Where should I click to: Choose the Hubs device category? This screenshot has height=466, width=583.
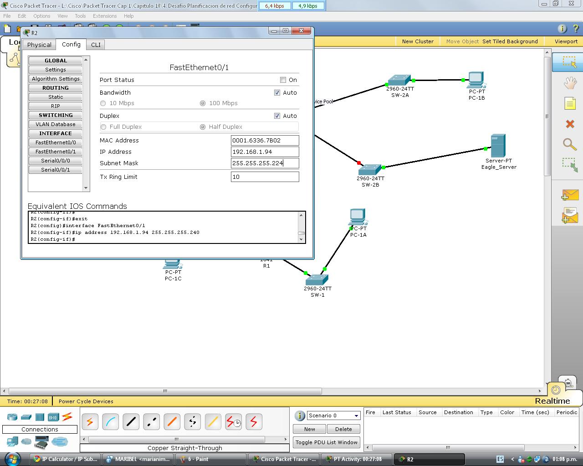click(x=40, y=417)
